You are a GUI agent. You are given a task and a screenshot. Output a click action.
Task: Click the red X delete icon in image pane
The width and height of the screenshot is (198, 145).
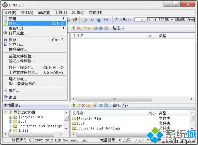(78, 28)
